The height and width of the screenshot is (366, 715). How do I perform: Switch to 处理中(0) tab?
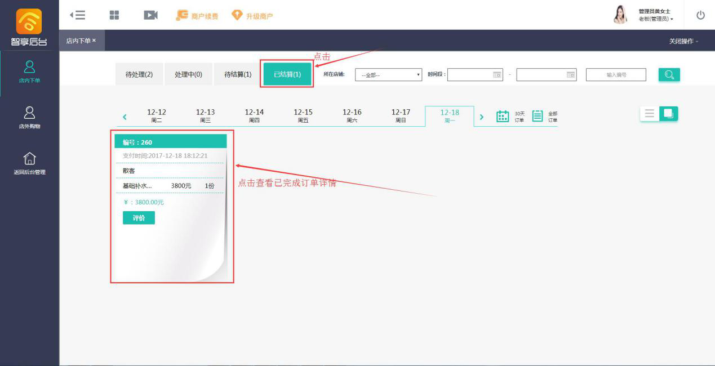click(188, 74)
